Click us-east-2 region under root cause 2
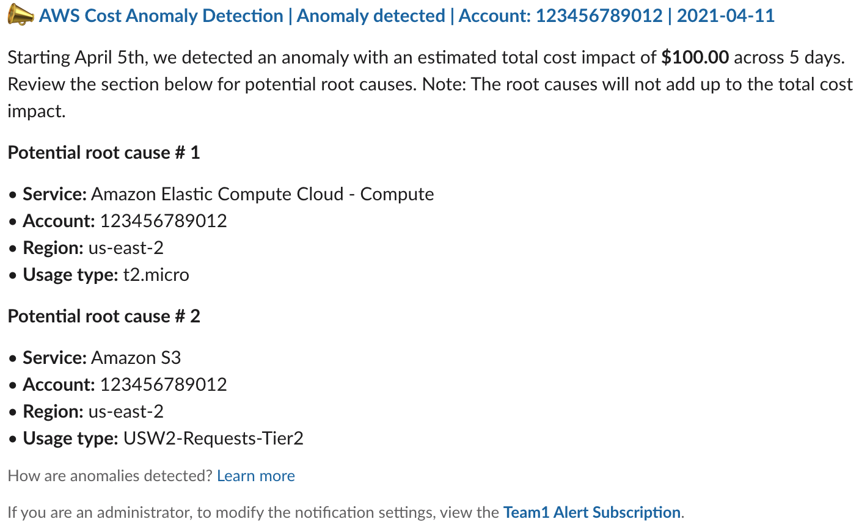 [126, 412]
